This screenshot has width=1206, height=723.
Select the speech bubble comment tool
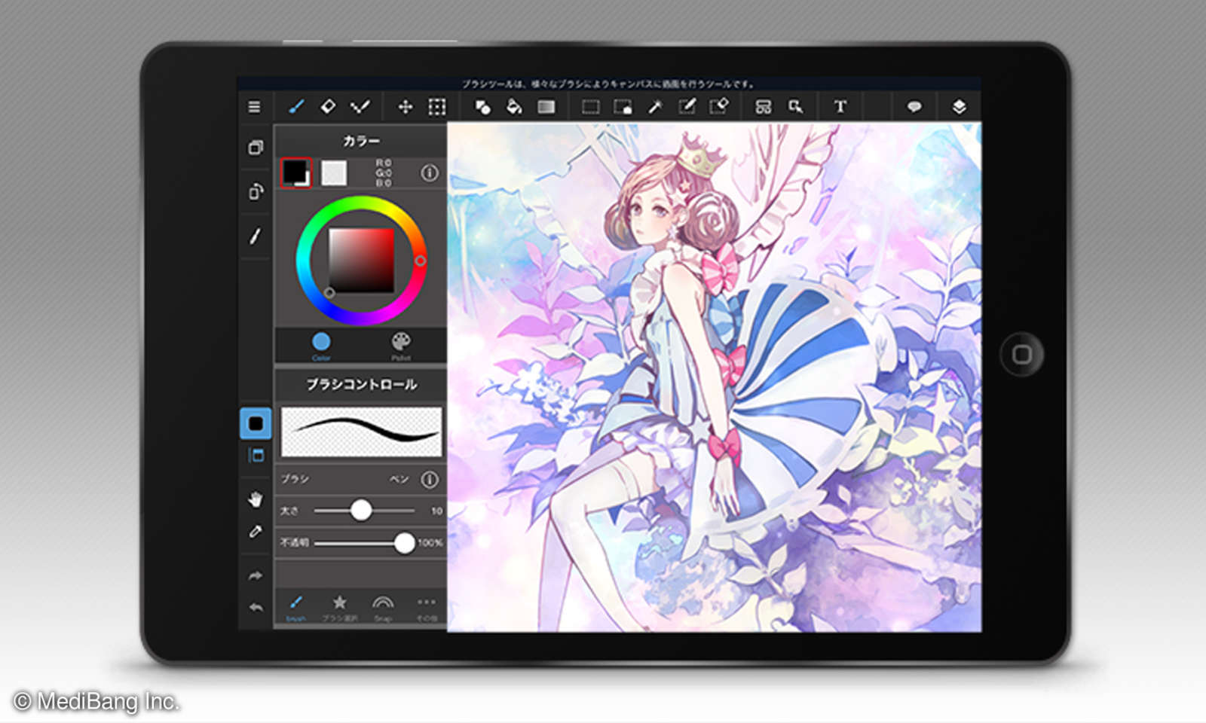914,107
